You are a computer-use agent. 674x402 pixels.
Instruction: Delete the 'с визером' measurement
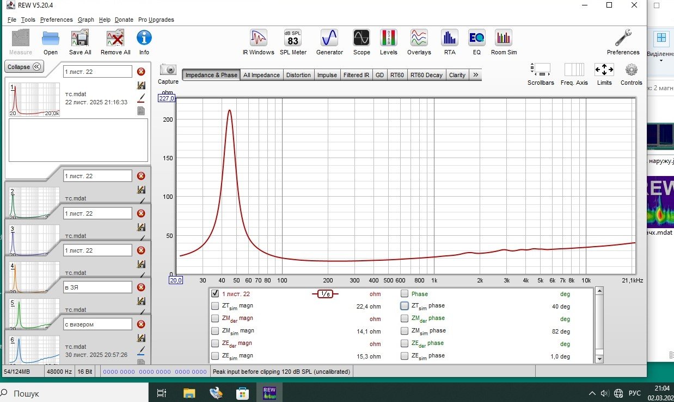point(141,324)
